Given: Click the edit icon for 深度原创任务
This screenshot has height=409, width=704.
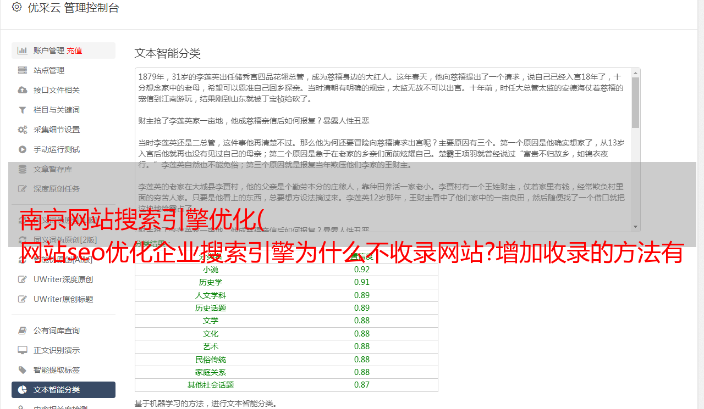Looking at the screenshot, I should point(23,189).
